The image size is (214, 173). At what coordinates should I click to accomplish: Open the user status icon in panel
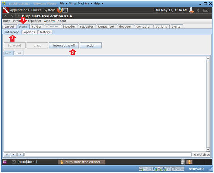192,10
